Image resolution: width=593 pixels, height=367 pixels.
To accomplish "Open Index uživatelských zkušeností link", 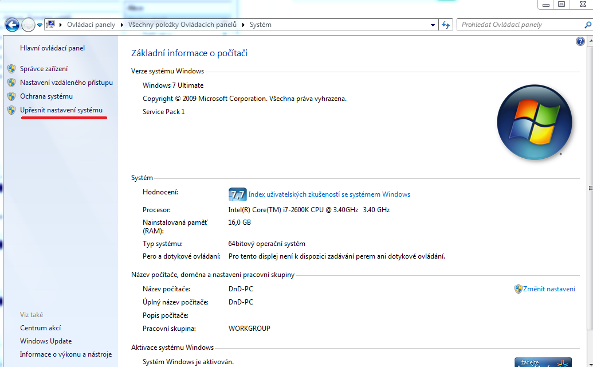I will (x=329, y=194).
